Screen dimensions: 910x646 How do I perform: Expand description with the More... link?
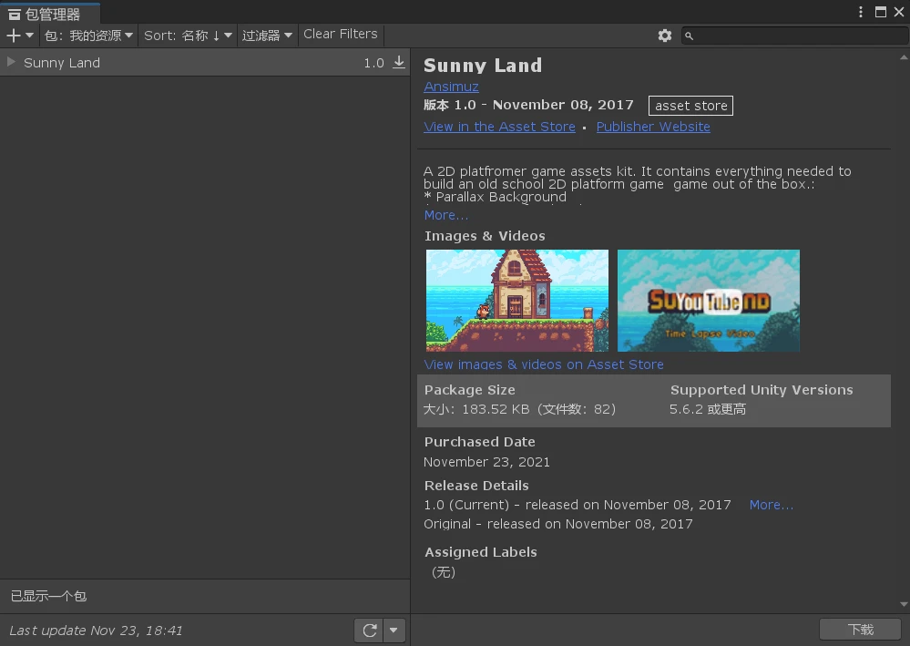coord(445,215)
